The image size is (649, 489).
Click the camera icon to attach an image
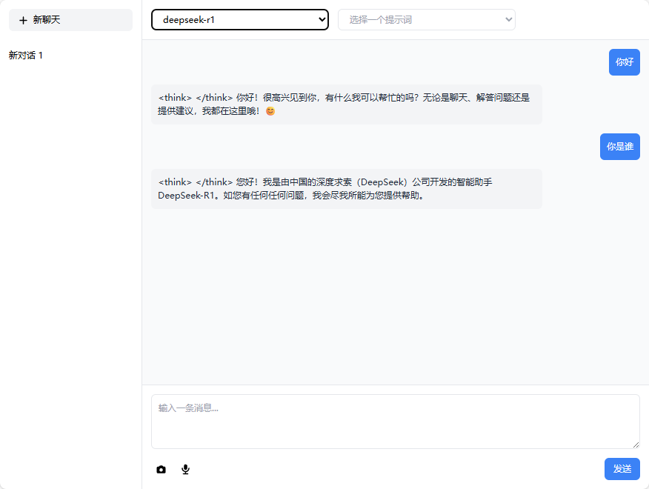tap(161, 470)
